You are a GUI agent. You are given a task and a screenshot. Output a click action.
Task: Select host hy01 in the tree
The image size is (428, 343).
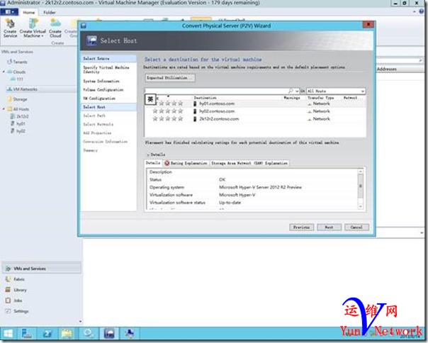(21, 124)
